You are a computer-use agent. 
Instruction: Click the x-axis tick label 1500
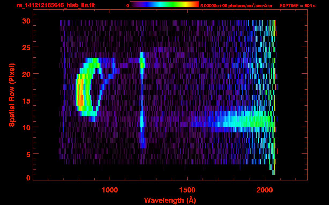(x=187, y=190)
